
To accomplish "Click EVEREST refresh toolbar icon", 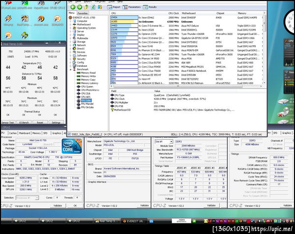I will pos(93,7).
